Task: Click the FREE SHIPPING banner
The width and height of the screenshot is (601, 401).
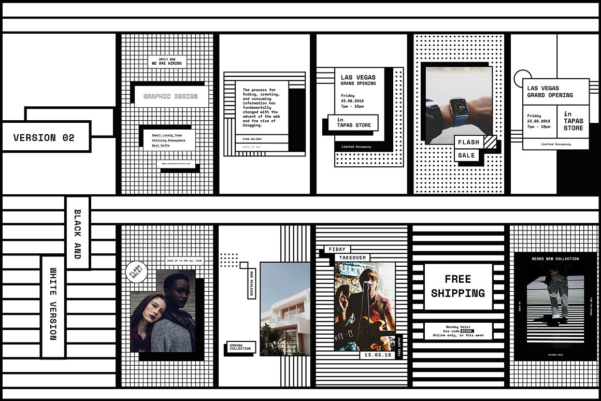Action: [457, 287]
